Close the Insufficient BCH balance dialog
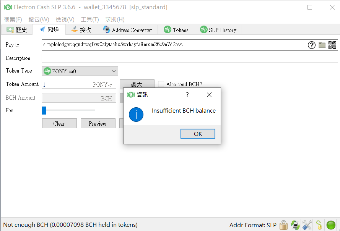Image resolution: width=340 pixels, height=231 pixels. [x=209, y=95]
